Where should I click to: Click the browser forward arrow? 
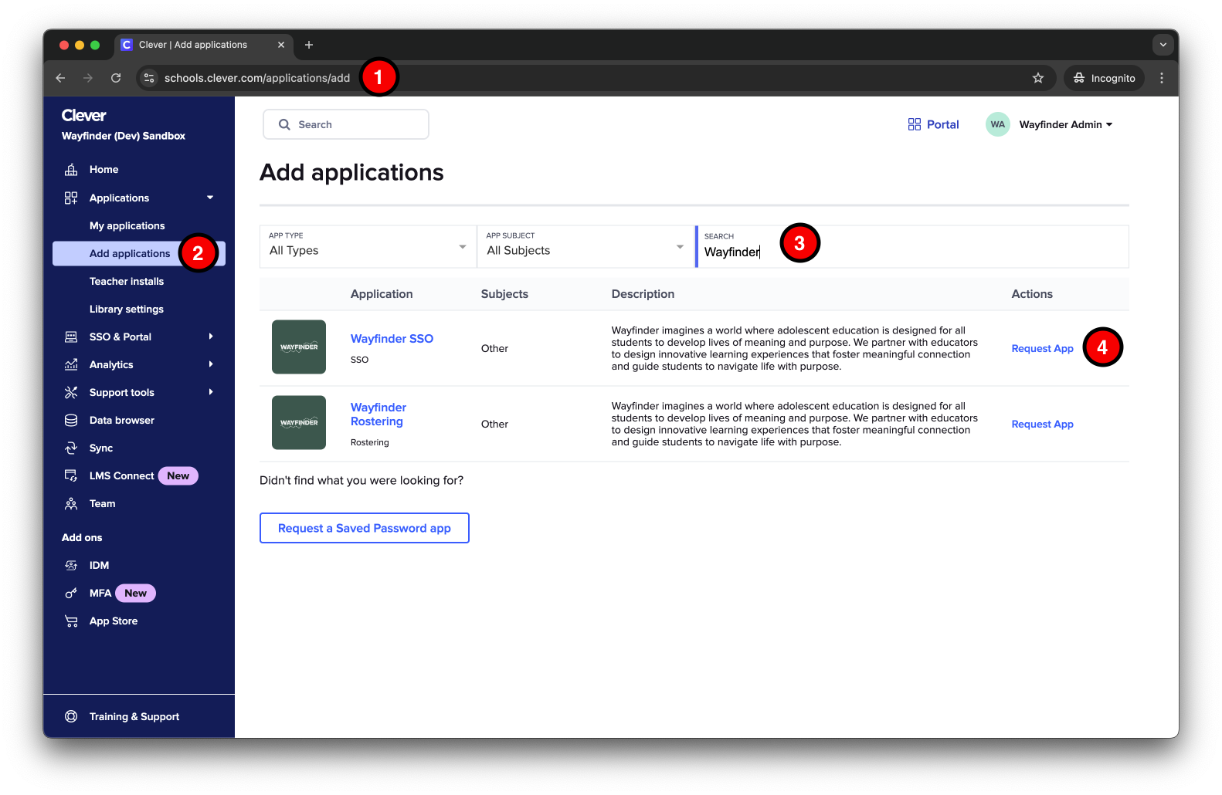[x=88, y=78]
